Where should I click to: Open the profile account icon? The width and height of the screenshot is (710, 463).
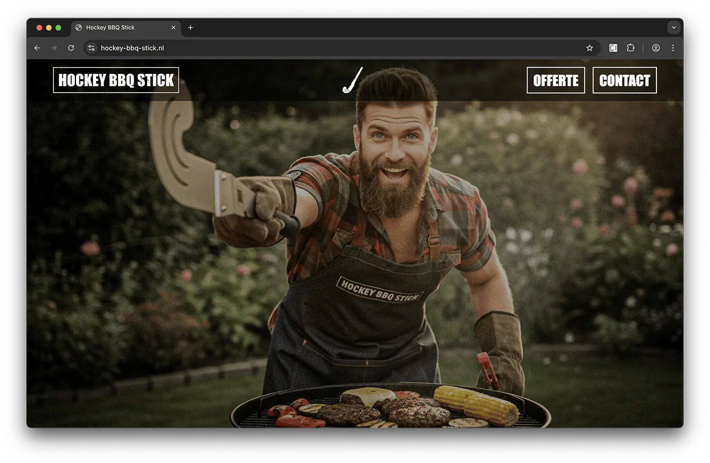pyautogui.click(x=656, y=48)
